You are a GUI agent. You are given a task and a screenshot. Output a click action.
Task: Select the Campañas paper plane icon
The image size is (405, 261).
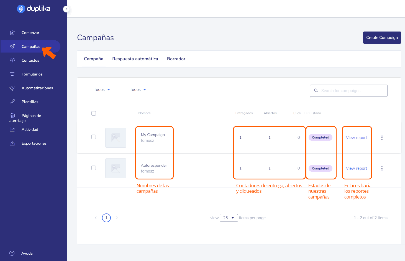point(12,46)
